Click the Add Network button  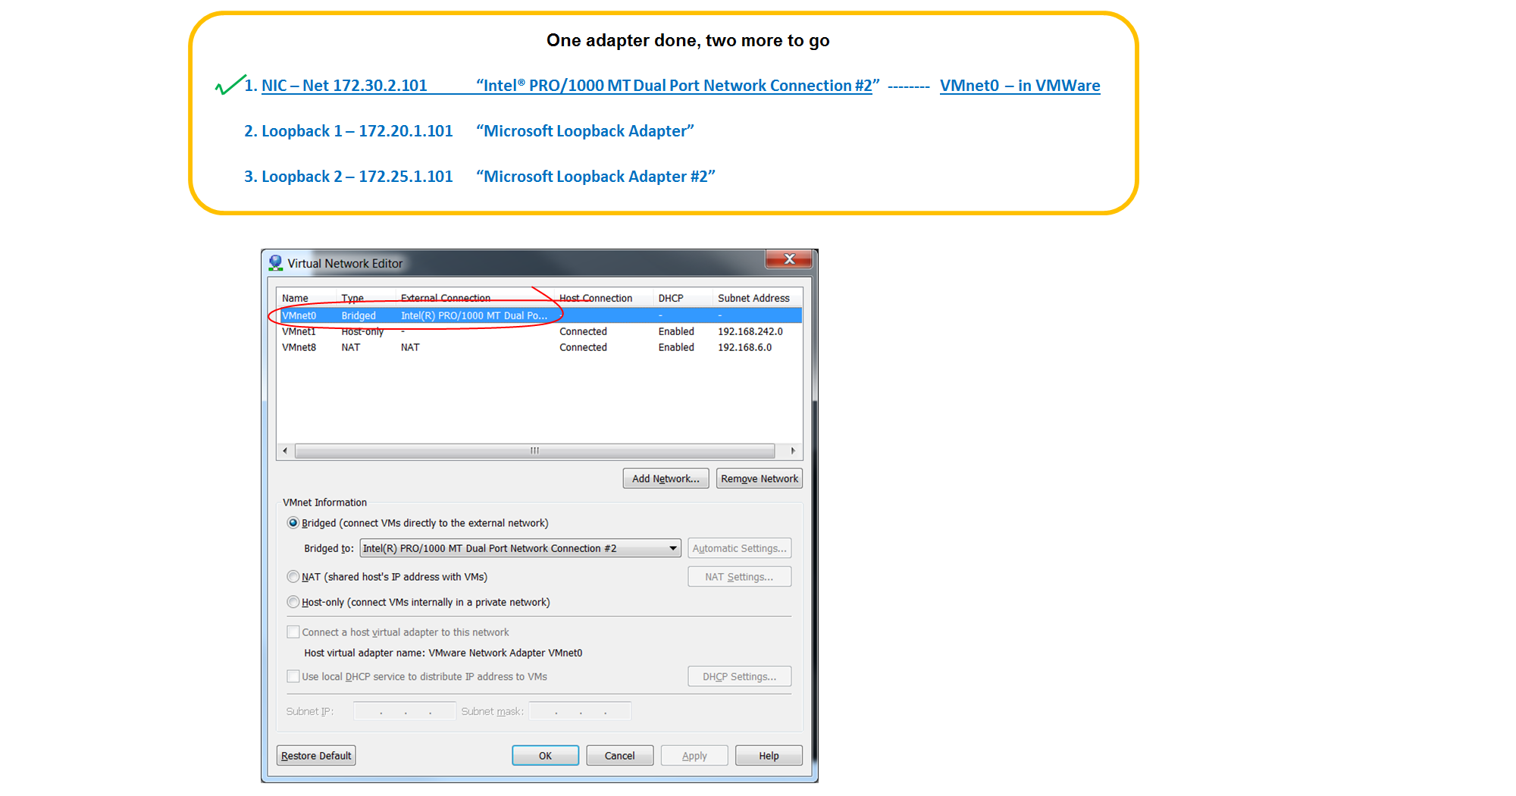(x=665, y=478)
